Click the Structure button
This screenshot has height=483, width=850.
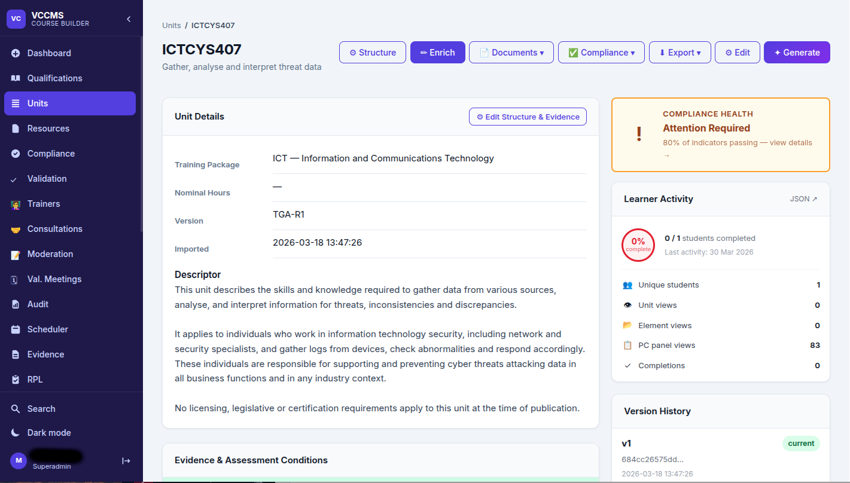pos(373,53)
